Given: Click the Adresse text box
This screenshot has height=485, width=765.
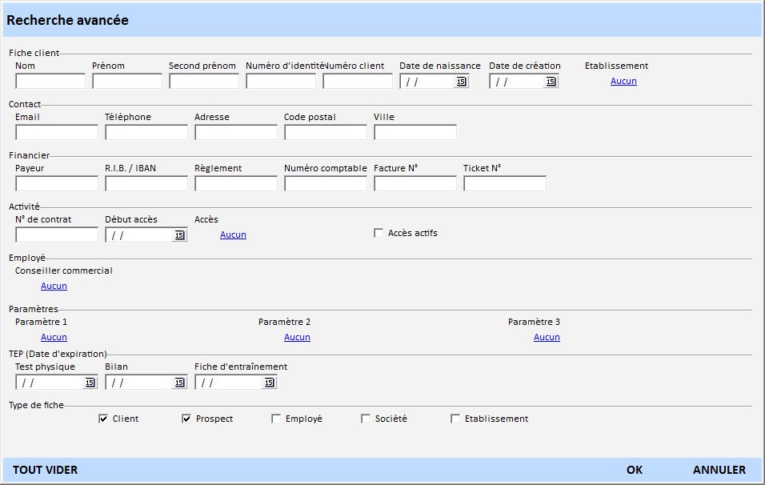Looking at the screenshot, I should 236,132.
